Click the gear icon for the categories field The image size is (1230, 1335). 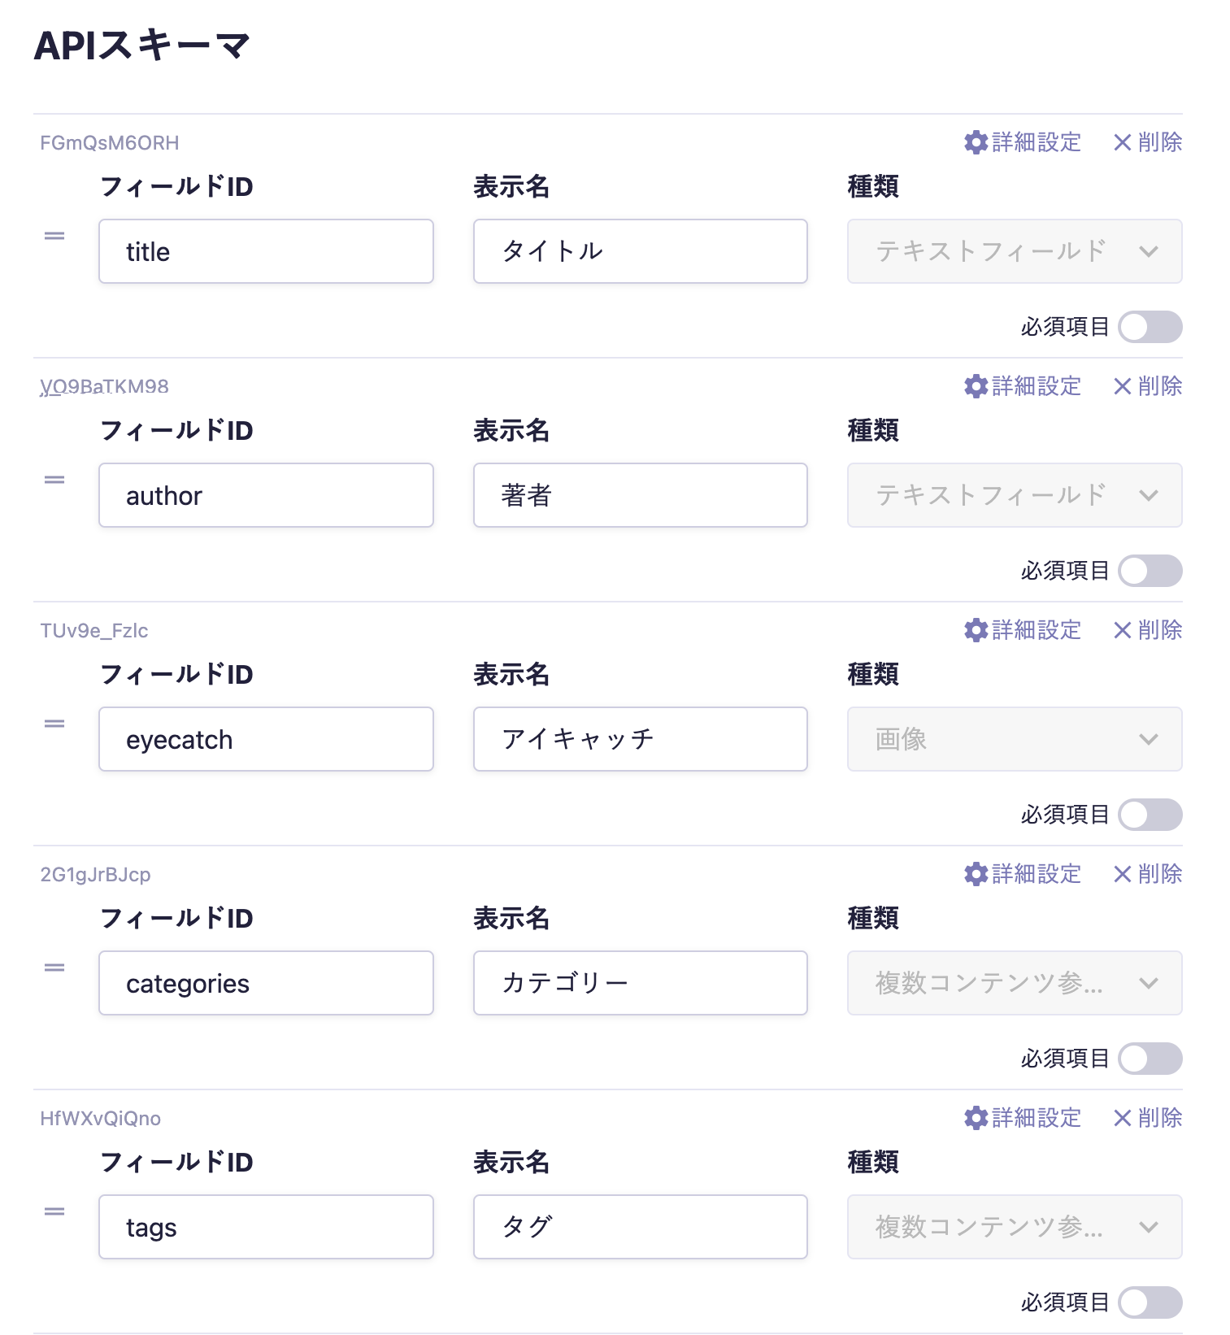pyautogui.click(x=976, y=874)
